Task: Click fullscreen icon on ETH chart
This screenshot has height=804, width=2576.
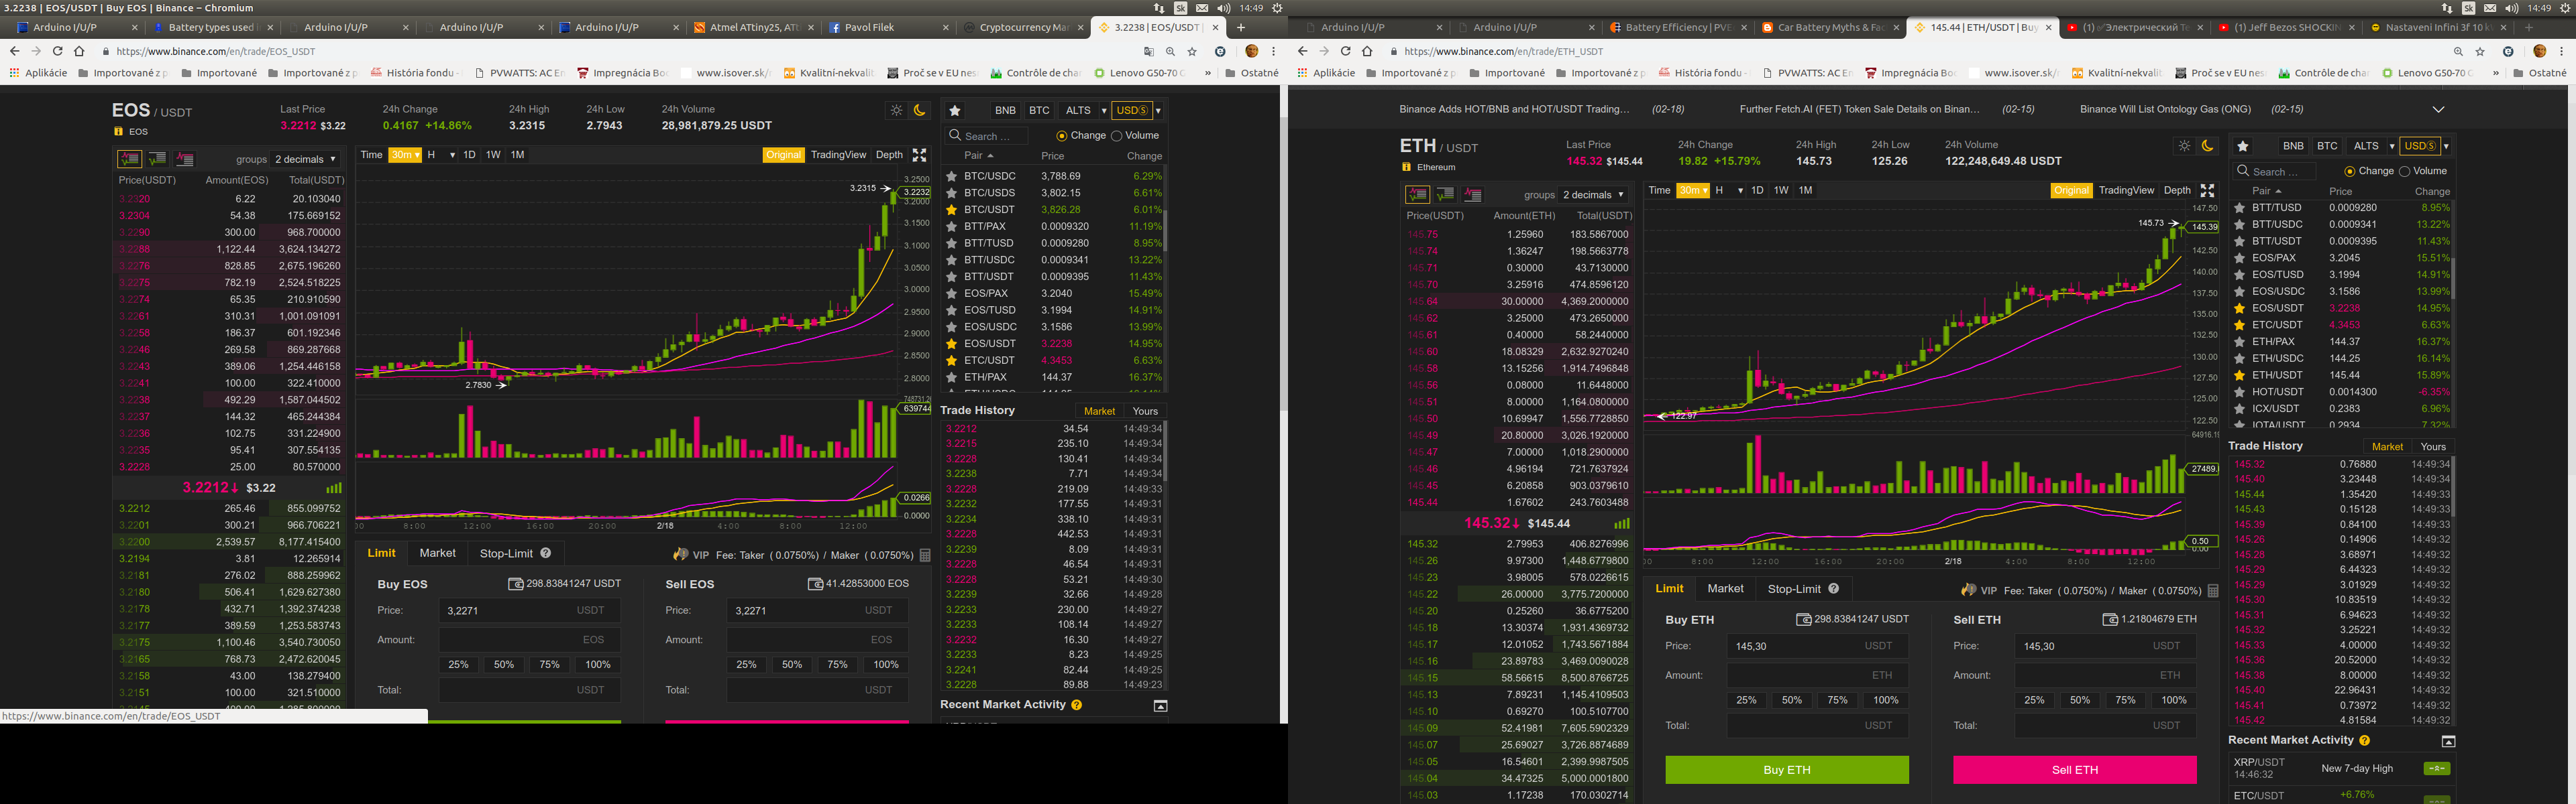Action: coord(2207,191)
